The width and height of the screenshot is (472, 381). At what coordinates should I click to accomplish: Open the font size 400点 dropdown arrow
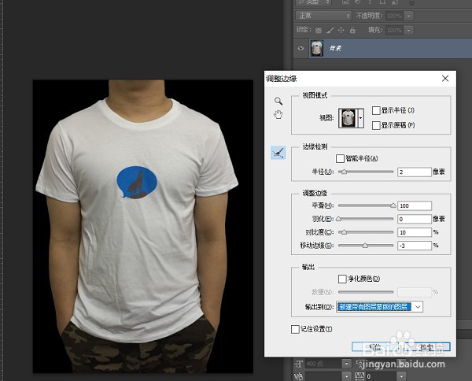[347, 364]
